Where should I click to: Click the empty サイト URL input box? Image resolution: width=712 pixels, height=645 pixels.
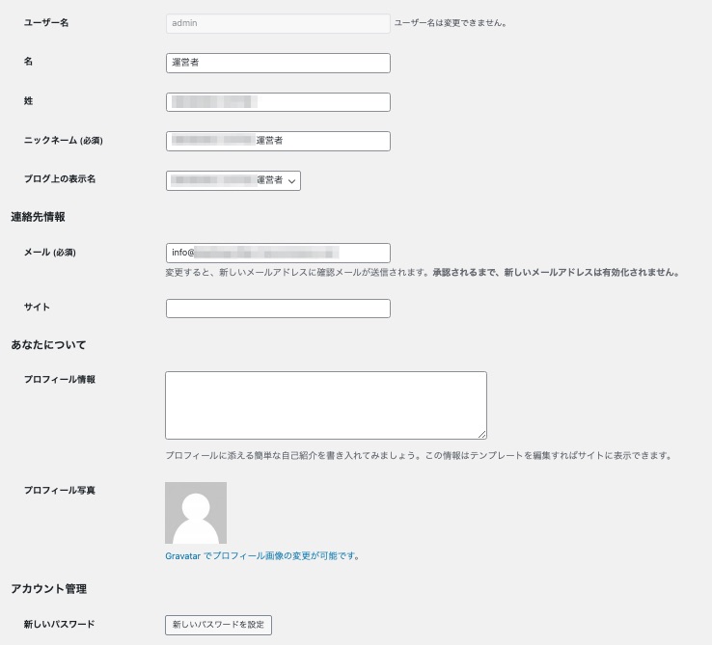point(278,309)
